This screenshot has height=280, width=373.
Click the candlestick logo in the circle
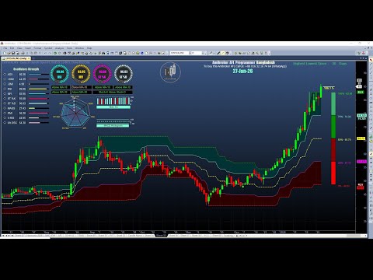(170, 72)
